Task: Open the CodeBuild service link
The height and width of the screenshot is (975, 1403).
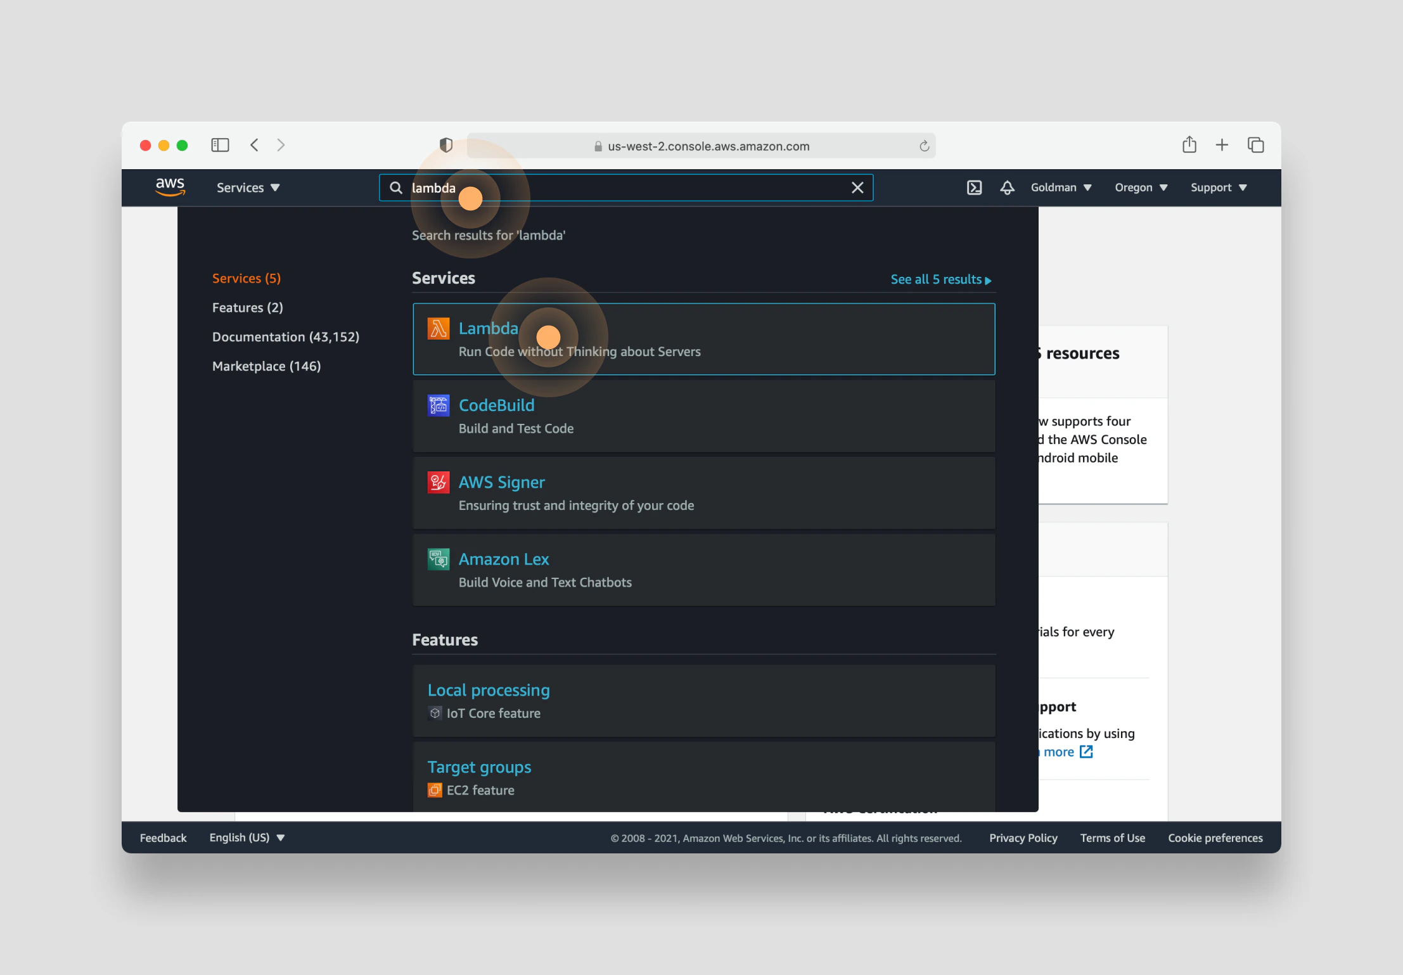Action: point(497,405)
